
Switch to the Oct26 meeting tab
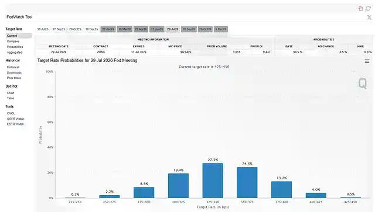pos(205,29)
